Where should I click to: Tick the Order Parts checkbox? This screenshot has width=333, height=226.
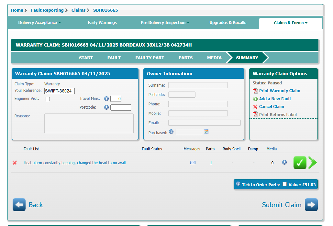click(x=284, y=184)
